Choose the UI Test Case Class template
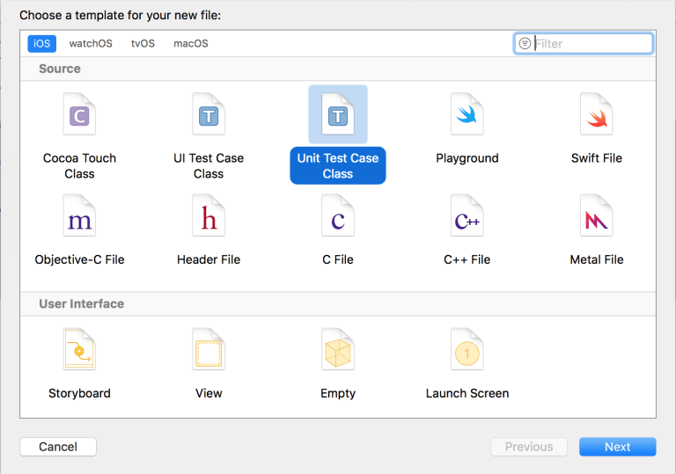The image size is (676, 474). (x=209, y=116)
